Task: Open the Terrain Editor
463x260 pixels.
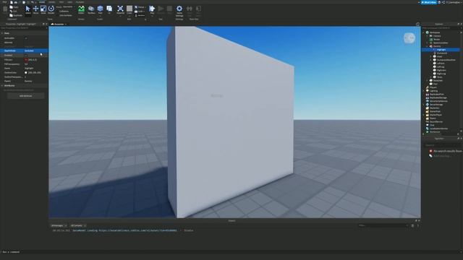Action: [x=81, y=9]
